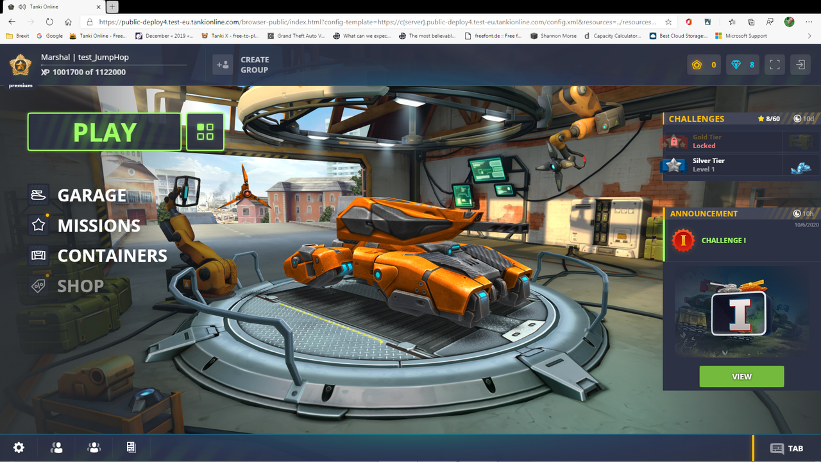This screenshot has height=462, width=821.
Task: Click the CREATE GROUP option
Action: (241, 64)
